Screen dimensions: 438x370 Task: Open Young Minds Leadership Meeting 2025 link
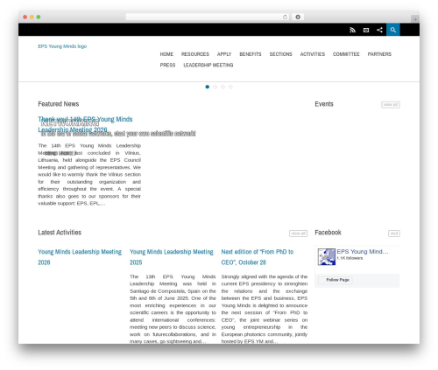click(172, 257)
